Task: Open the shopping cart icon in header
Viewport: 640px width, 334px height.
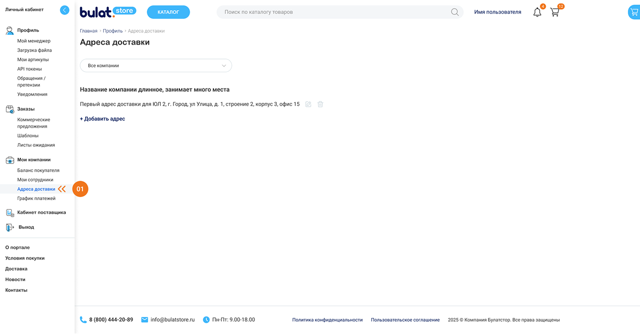Action: 555,12
